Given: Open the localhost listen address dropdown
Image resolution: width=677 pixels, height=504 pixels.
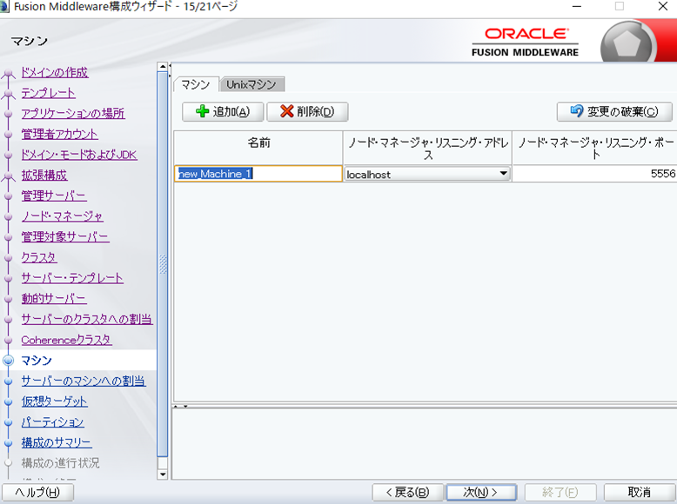Looking at the screenshot, I should click(x=503, y=174).
